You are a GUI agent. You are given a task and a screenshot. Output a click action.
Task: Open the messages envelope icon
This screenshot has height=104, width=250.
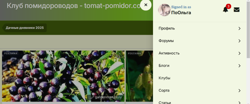(x=236, y=10)
